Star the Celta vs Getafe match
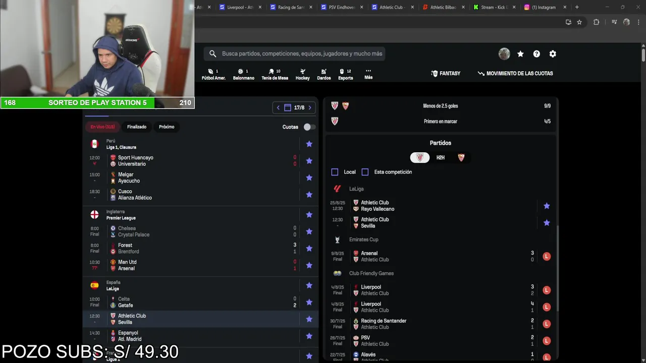The height and width of the screenshot is (363, 646). [x=309, y=302]
